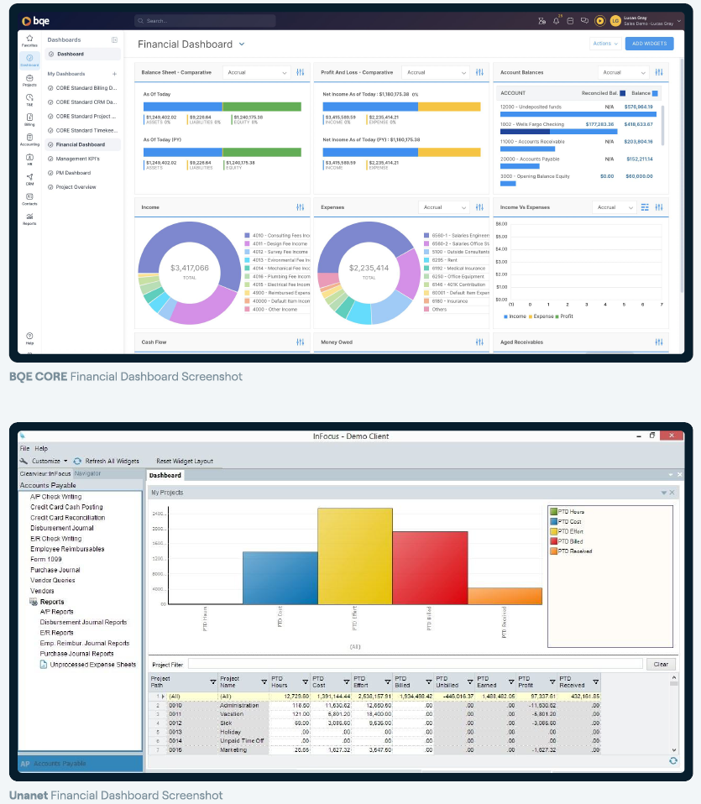This screenshot has height=804, width=701.
Task: Open Help in BQE sidebar
Action: pyautogui.click(x=29, y=338)
